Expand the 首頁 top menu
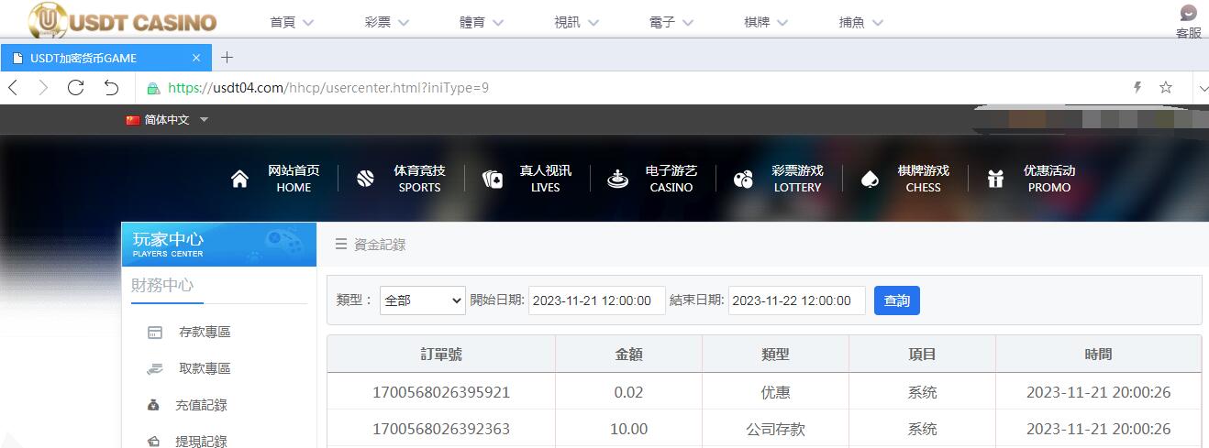 (x=292, y=22)
